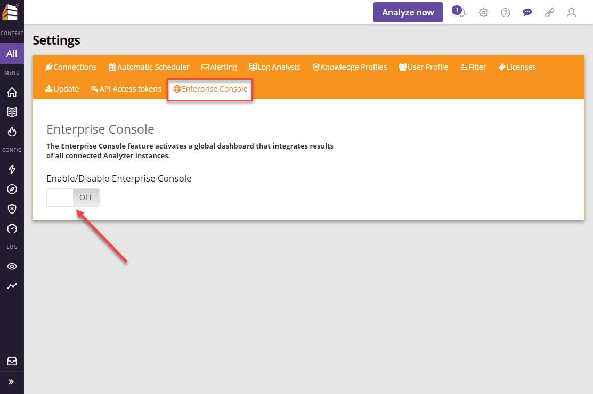Open the user profile icon top right
Viewport: 593px width, 394px height.
coord(571,12)
